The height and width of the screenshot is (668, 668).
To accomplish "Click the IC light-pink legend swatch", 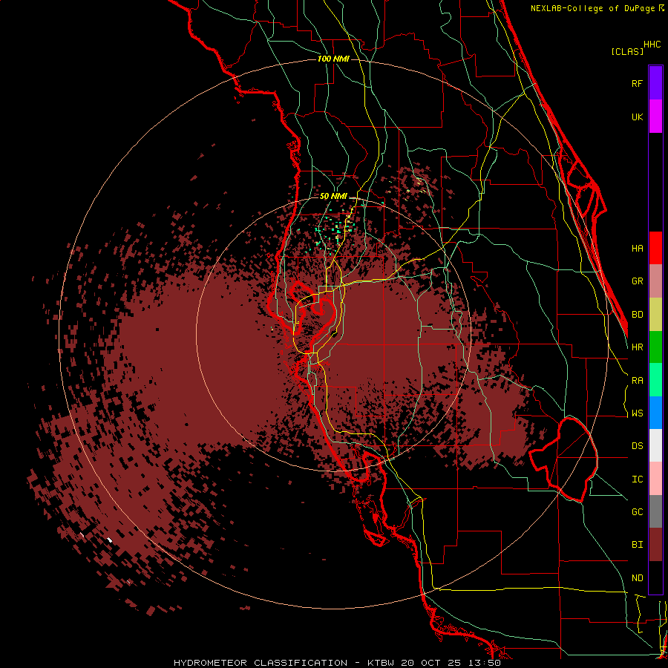I will 655,479.
